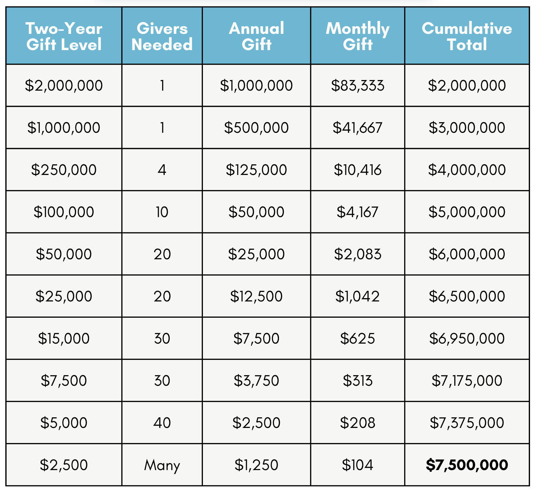Select the Annual Gift header cell
The image size is (536, 494).
tap(256, 36)
